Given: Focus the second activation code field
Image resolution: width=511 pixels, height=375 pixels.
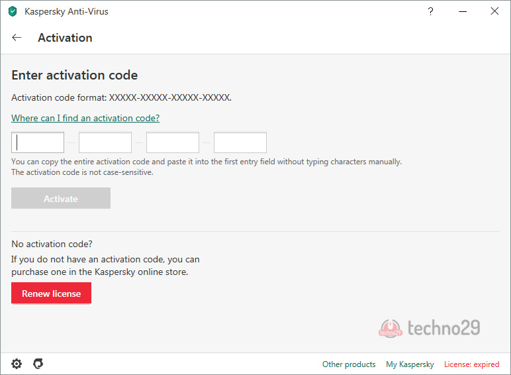Looking at the screenshot, I should point(105,142).
